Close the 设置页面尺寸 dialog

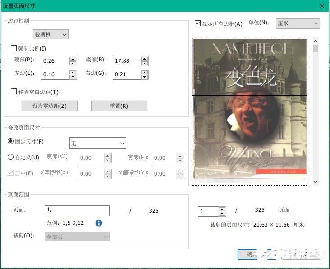pyautogui.click(x=322, y=6)
